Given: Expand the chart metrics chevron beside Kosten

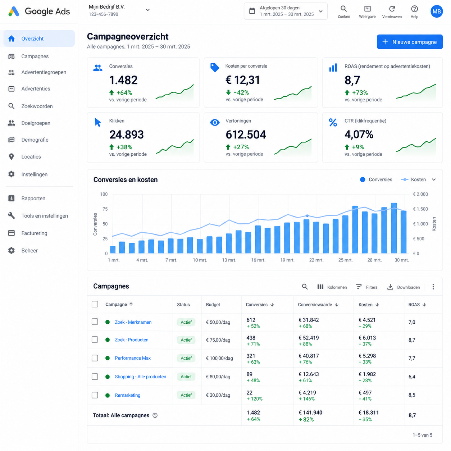Looking at the screenshot, I should point(434,179).
